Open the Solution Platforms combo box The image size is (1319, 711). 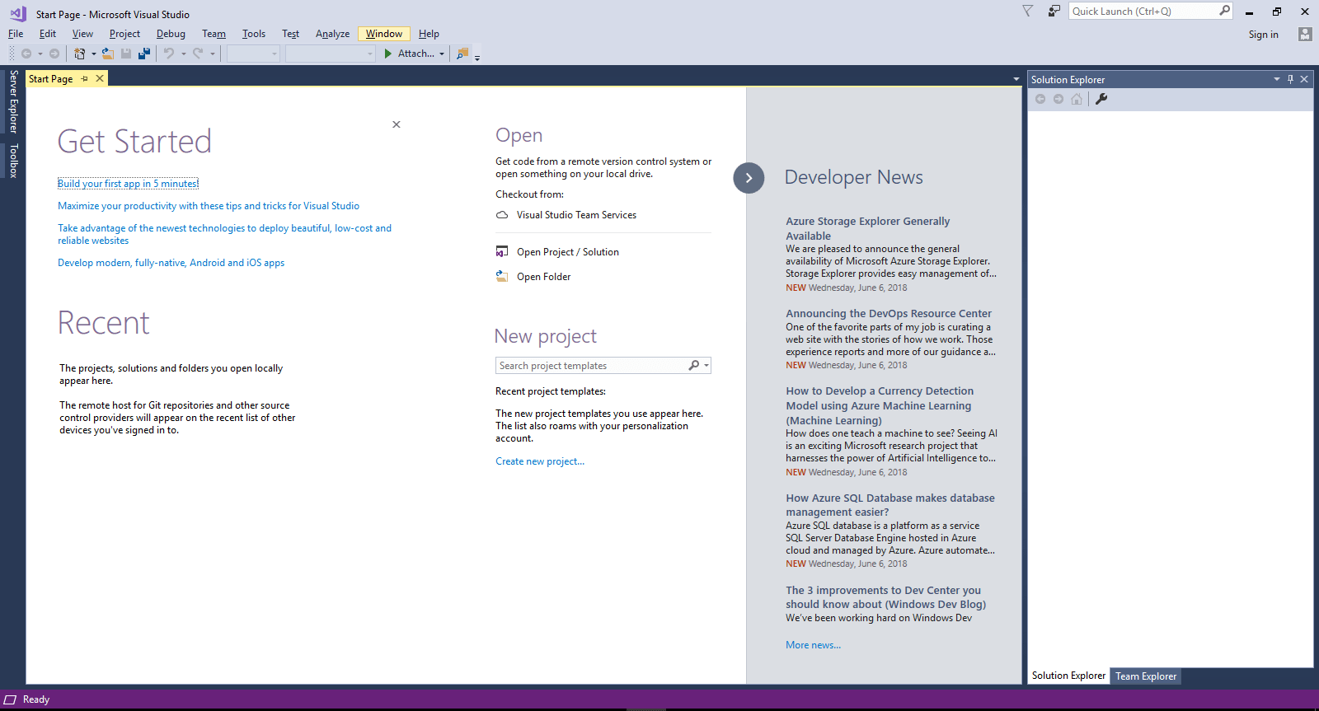click(331, 54)
